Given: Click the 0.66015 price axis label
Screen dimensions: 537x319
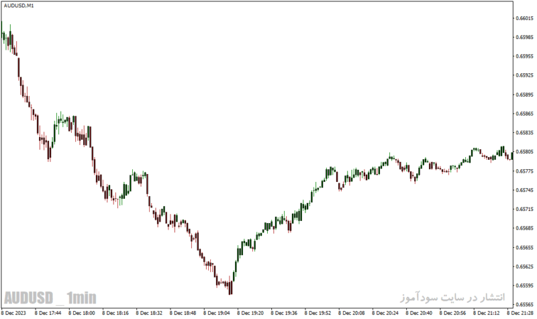Looking at the screenshot, I should click(525, 18).
